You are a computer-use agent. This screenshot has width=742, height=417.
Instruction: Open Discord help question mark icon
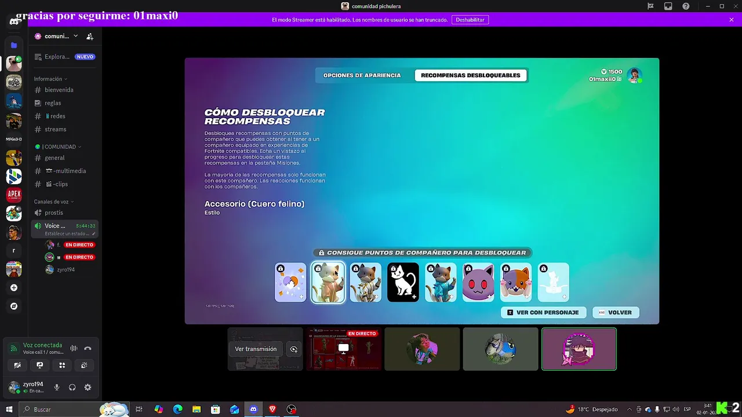click(686, 6)
